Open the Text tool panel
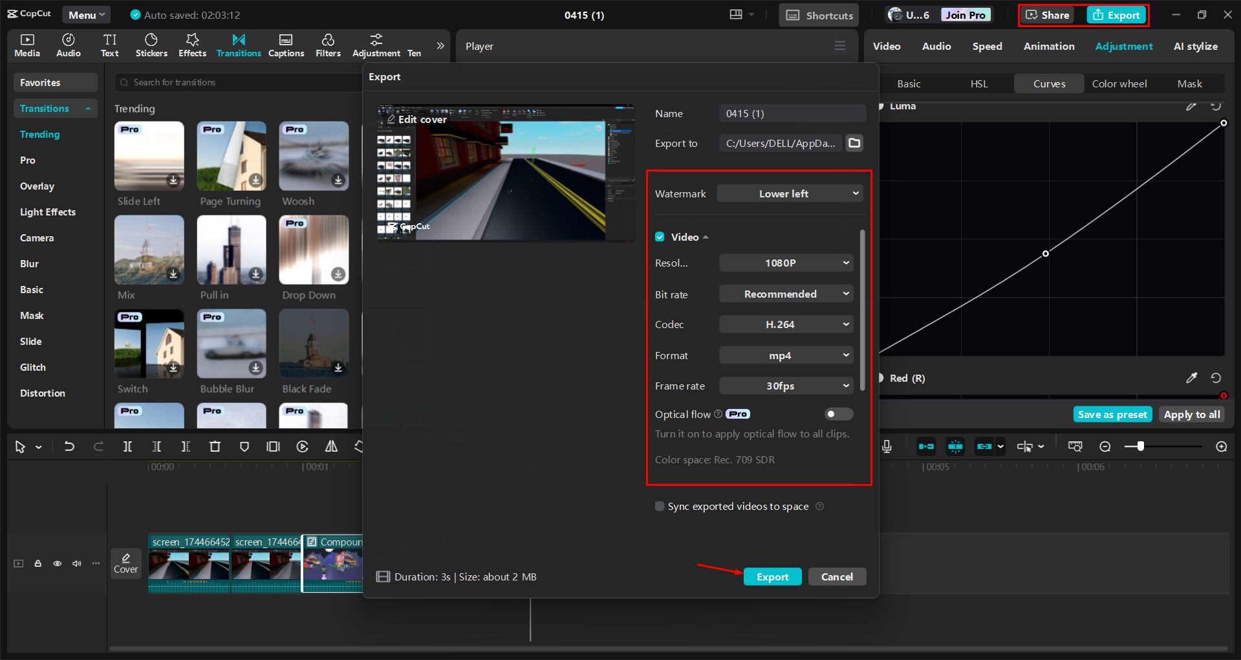Viewport: 1241px width, 660px height. point(110,45)
